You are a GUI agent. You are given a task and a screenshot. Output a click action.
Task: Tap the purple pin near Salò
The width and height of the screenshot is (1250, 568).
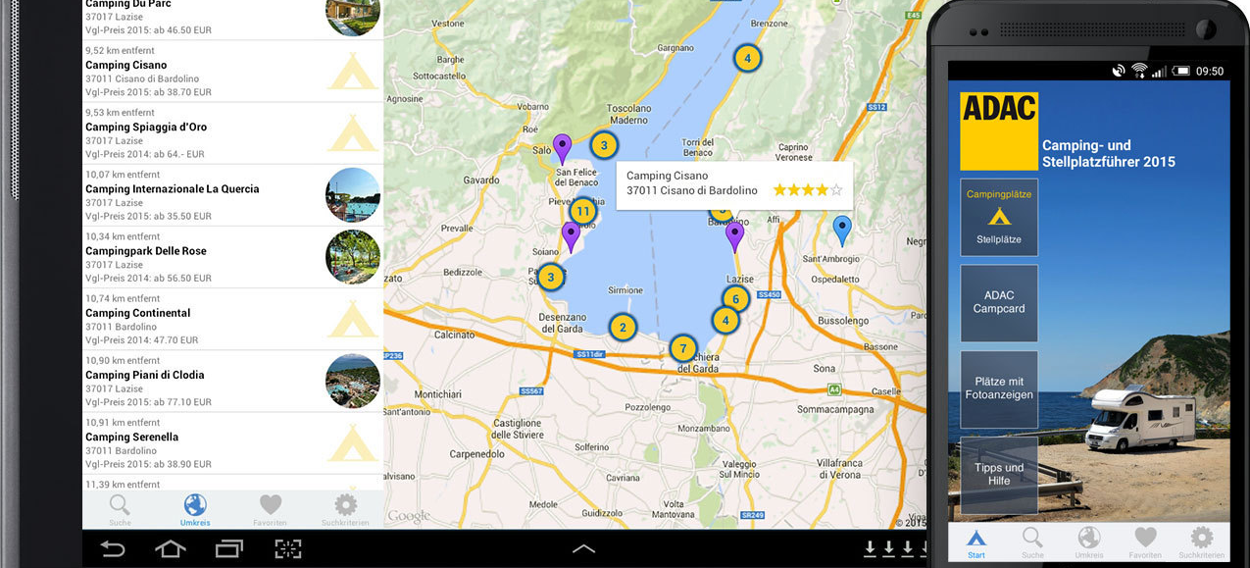pyautogui.click(x=562, y=147)
